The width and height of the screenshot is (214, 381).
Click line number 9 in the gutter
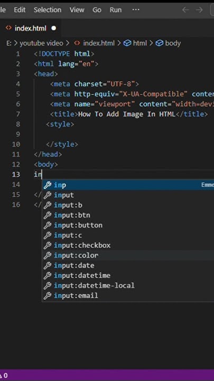[x=18, y=134]
